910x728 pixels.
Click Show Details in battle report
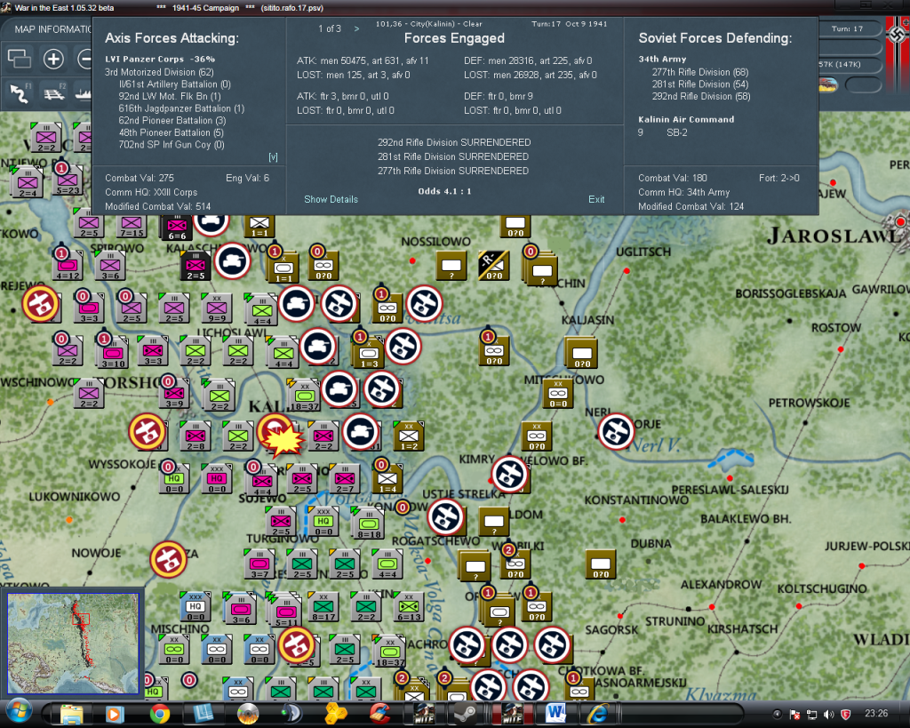click(331, 199)
